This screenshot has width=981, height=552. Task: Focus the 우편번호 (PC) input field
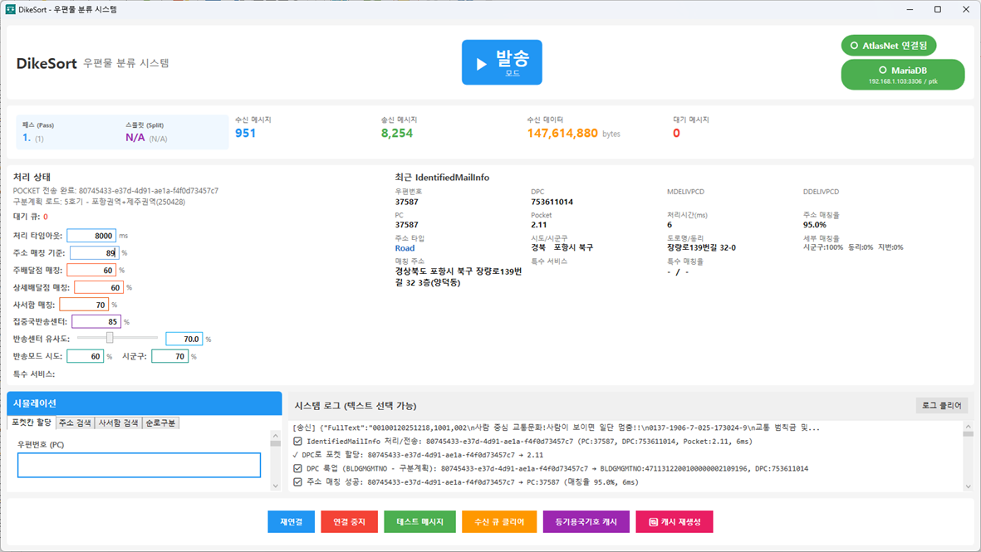tap(139, 466)
